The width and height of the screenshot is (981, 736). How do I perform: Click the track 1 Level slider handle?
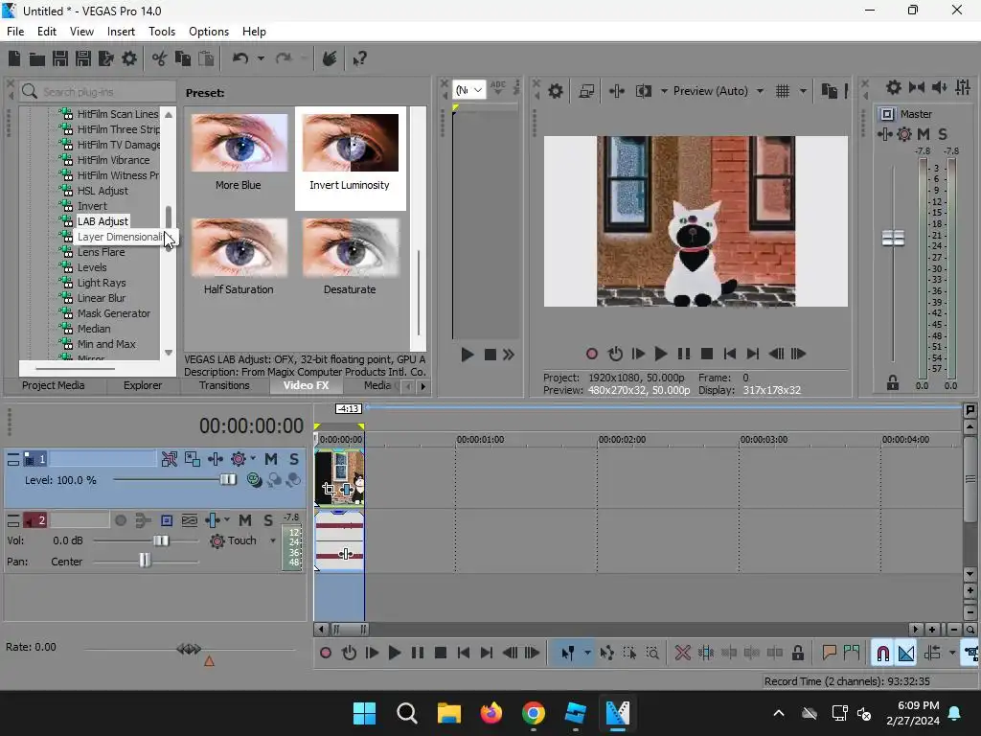(x=228, y=480)
